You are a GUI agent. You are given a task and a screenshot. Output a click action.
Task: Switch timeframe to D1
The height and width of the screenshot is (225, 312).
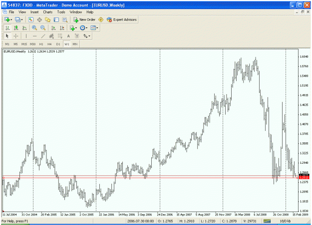pyautogui.click(x=58, y=44)
